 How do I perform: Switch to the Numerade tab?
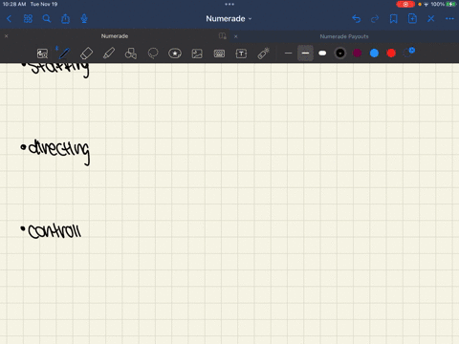pos(115,36)
